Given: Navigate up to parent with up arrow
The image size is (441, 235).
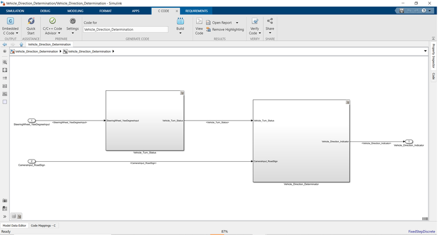Looking at the screenshot, I should (x=21, y=45).
